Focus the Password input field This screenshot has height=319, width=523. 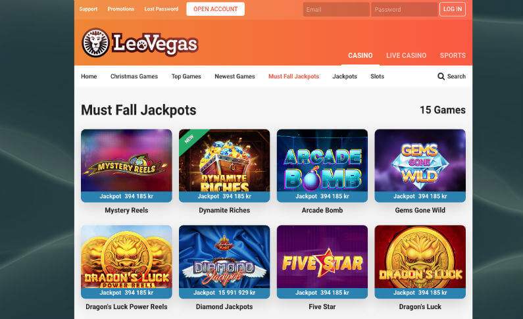click(x=405, y=9)
